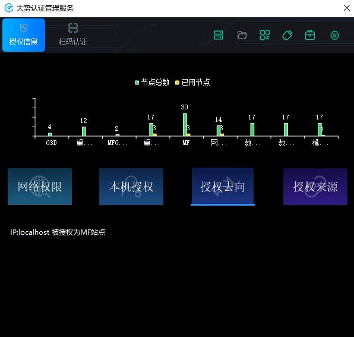Click the 模... axis label
This screenshot has height=337, width=354.
pyautogui.click(x=320, y=143)
